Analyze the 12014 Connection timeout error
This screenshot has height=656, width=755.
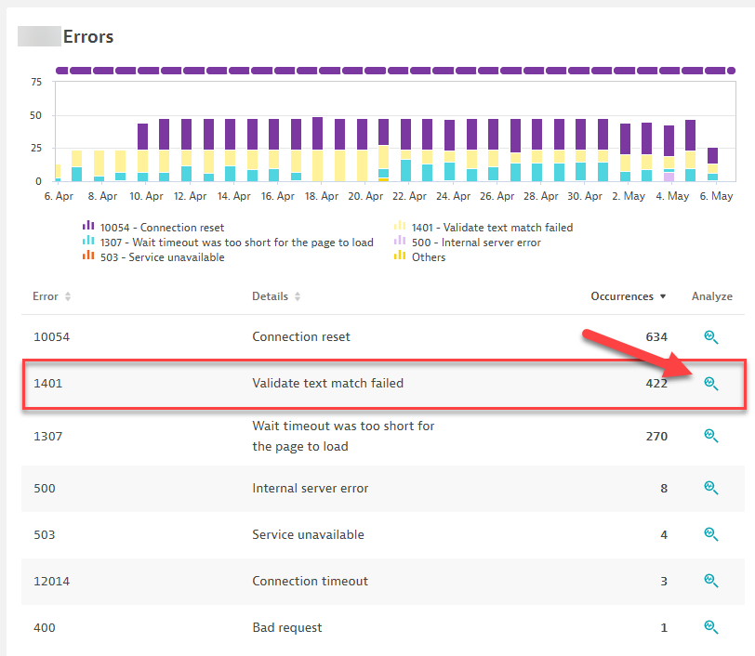tap(710, 581)
